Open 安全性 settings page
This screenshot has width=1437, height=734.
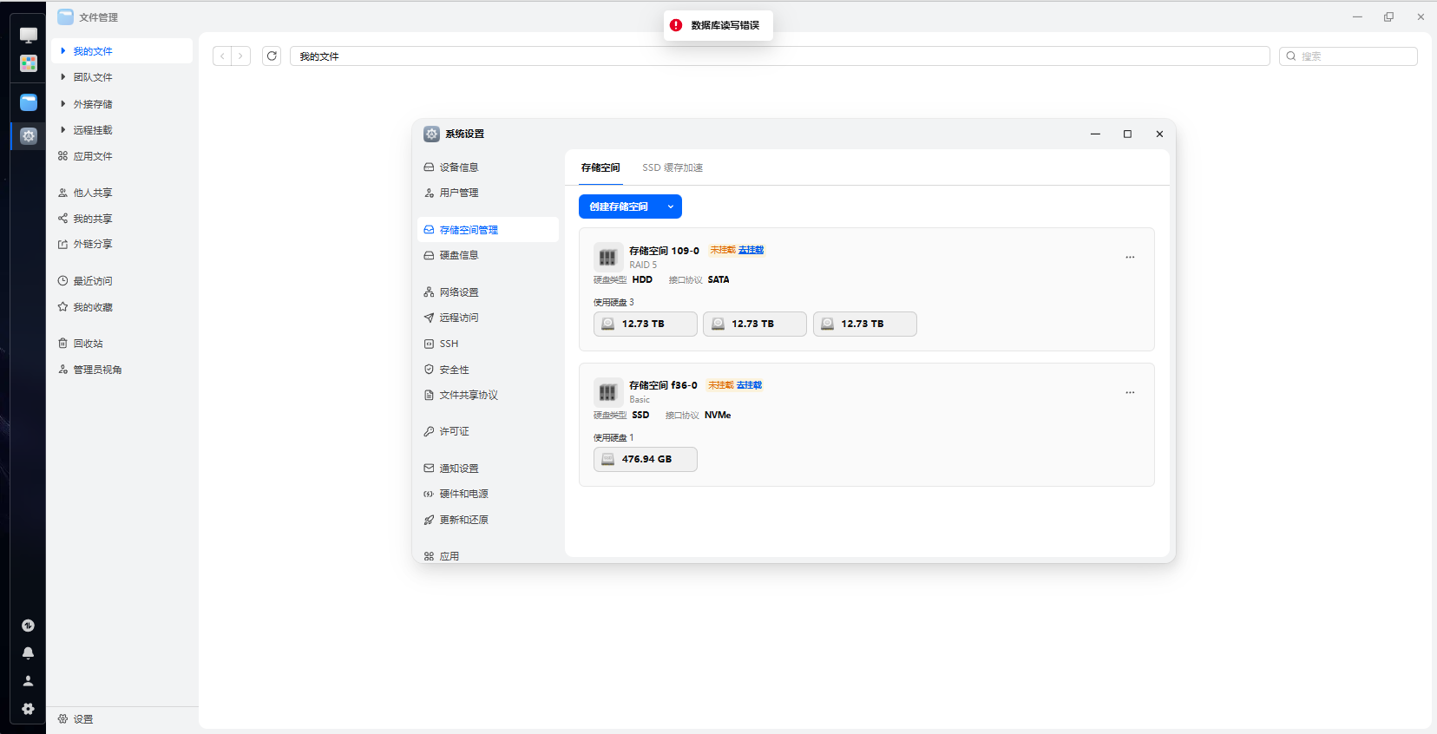point(488,370)
